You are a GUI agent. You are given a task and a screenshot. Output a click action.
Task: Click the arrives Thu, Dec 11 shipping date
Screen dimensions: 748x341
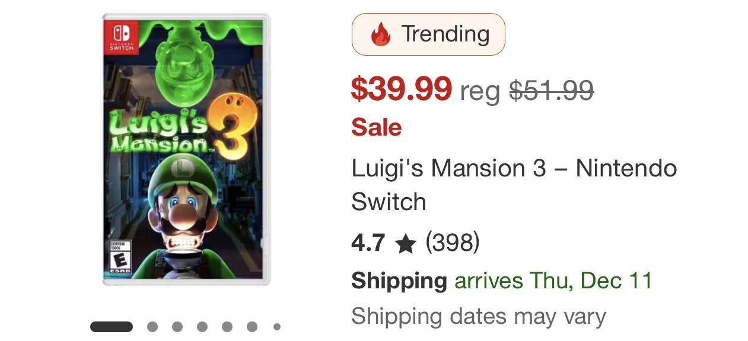point(553,280)
